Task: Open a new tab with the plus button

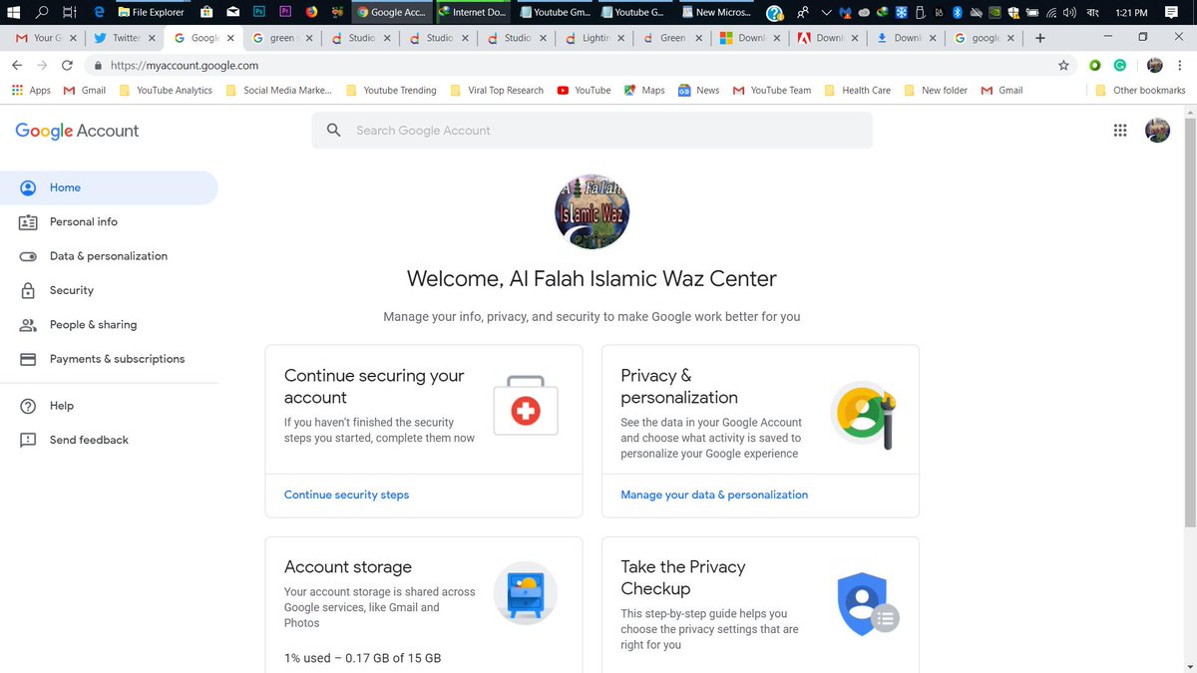Action: click(x=1040, y=38)
